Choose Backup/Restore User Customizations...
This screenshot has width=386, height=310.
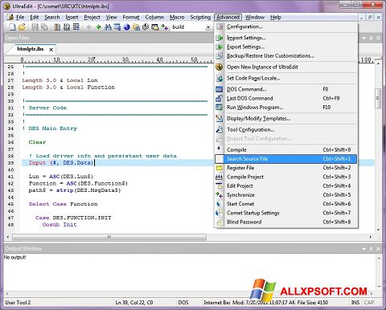[286, 56]
